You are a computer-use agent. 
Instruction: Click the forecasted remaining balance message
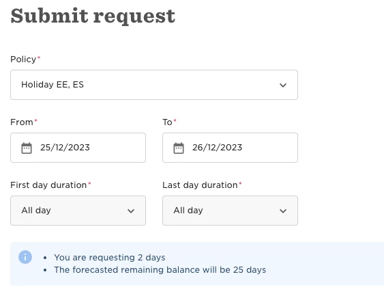(x=160, y=270)
